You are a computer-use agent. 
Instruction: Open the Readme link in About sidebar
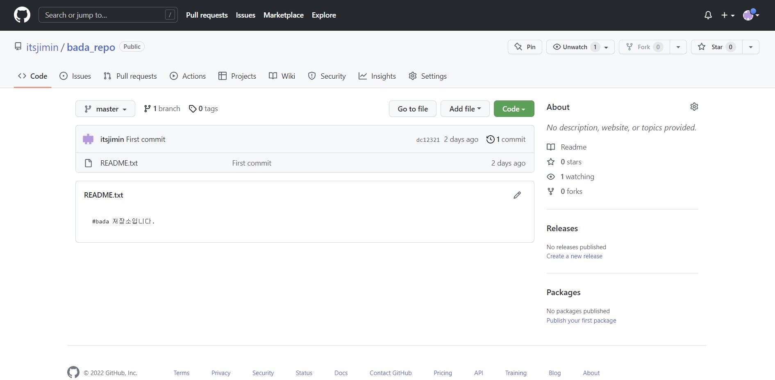tap(573, 147)
